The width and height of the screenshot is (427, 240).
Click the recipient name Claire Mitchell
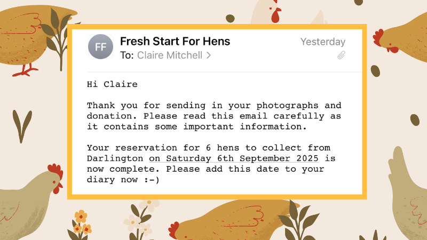coord(170,55)
